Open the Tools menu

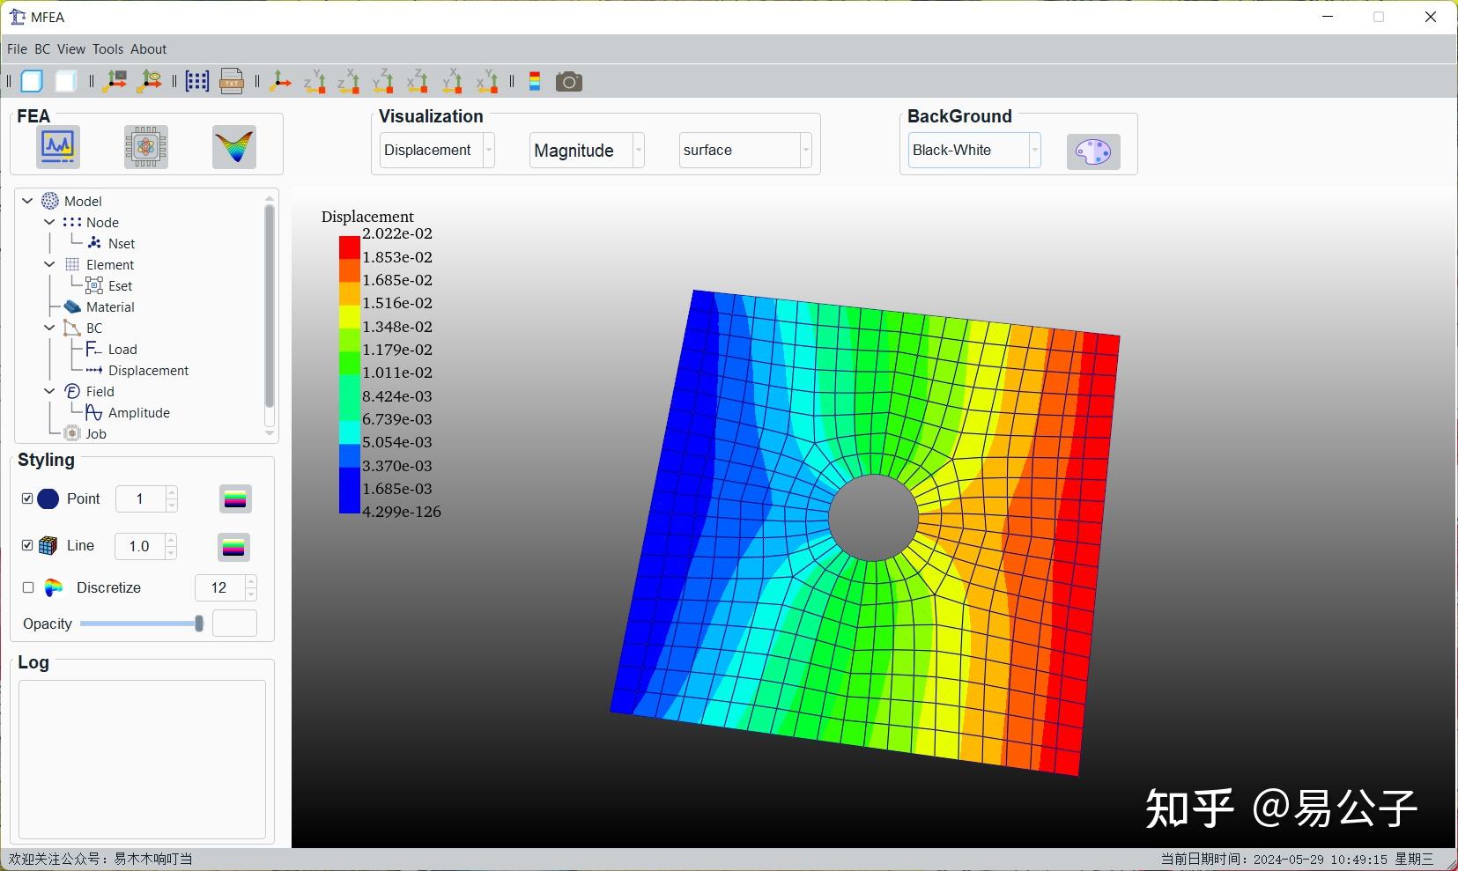pyautogui.click(x=107, y=49)
